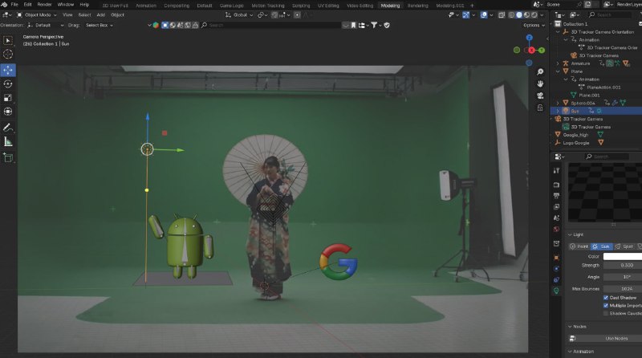Open the Window menu
The height and width of the screenshot is (358, 642).
[66, 5]
